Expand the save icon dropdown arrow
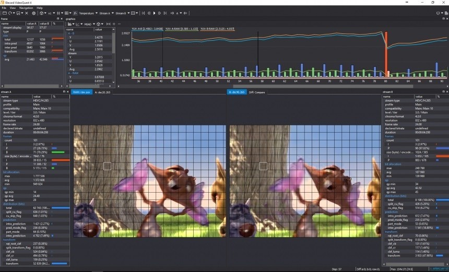This screenshot has width=449, height=272. (x=22, y=13)
